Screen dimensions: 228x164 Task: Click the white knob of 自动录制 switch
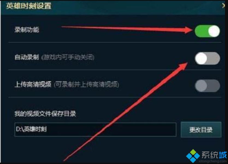click(x=201, y=58)
